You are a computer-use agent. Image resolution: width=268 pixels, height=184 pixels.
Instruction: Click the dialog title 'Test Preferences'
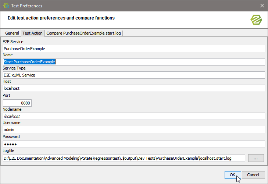[x=26, y=6]
